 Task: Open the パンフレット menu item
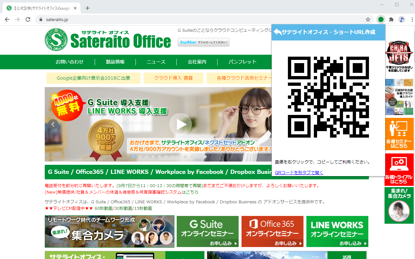click(x=243, y=62)
